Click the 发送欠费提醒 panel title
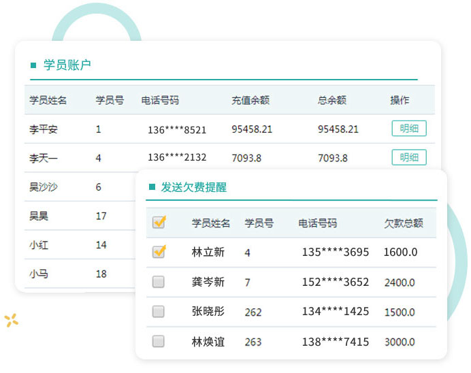This screenshot has height=373, width=471. [194, 187]
